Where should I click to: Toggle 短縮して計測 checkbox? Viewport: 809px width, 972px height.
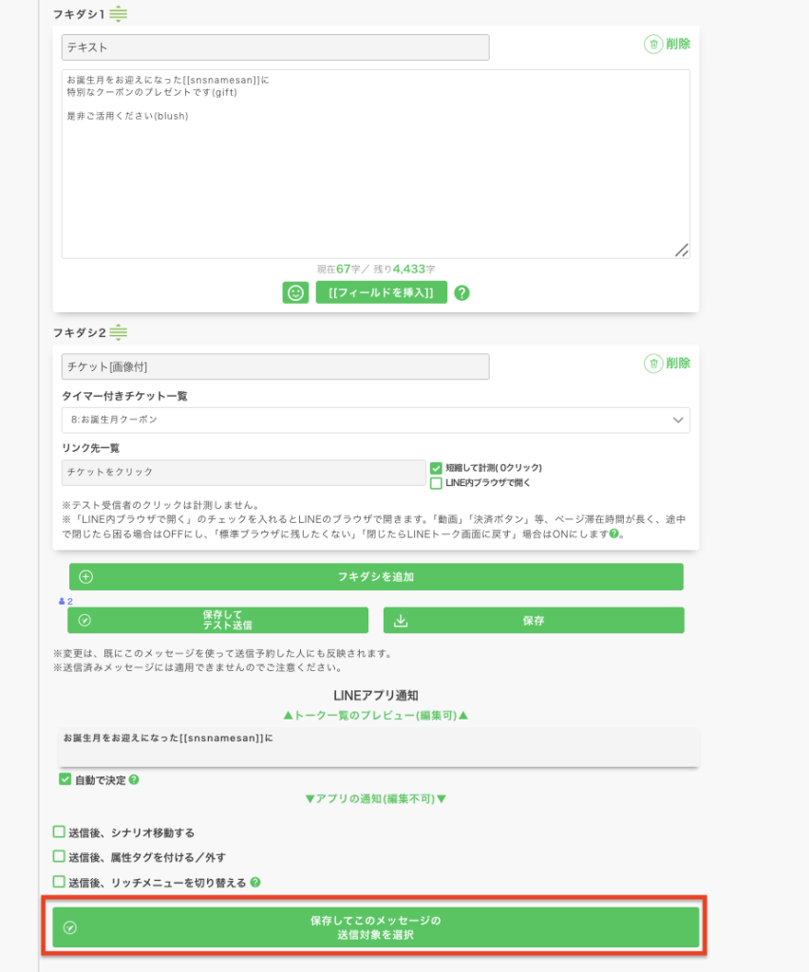(437, 468)
